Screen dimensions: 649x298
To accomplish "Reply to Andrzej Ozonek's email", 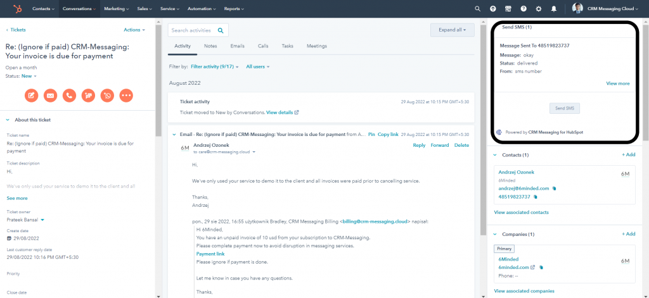I will point(419,145).
